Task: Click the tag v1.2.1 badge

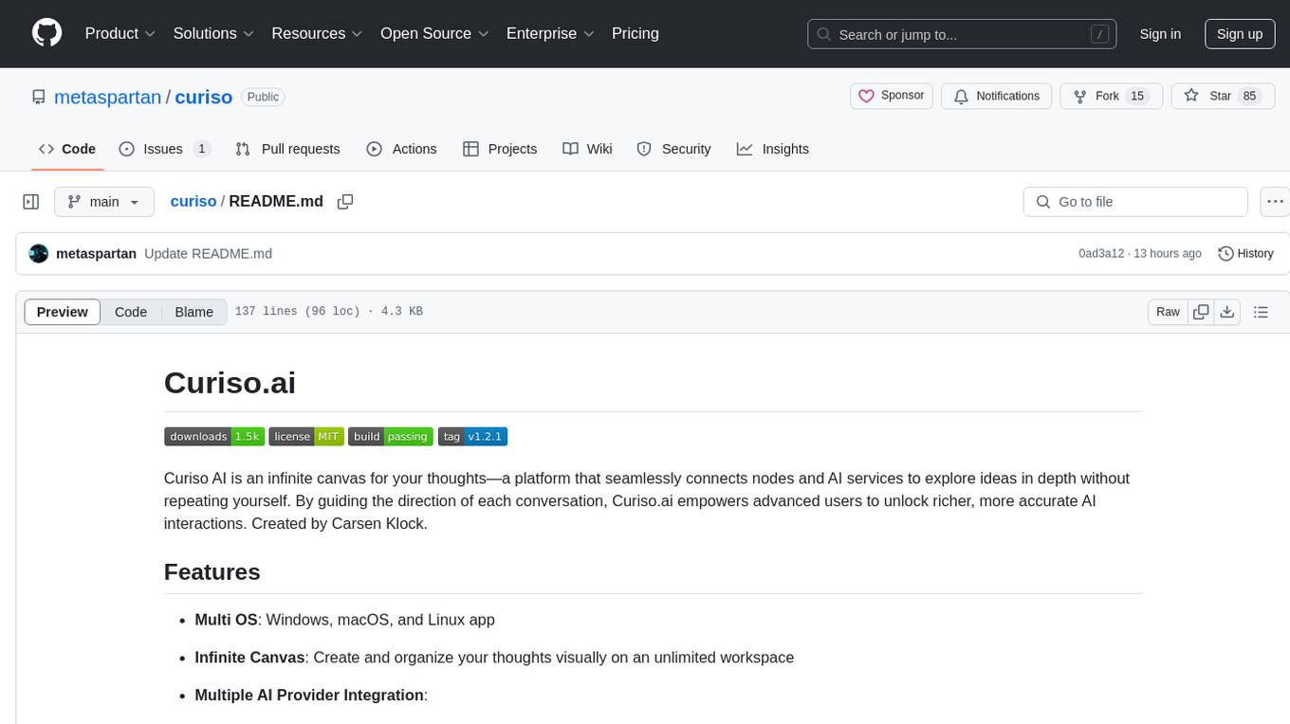Action: pos(472,437)
